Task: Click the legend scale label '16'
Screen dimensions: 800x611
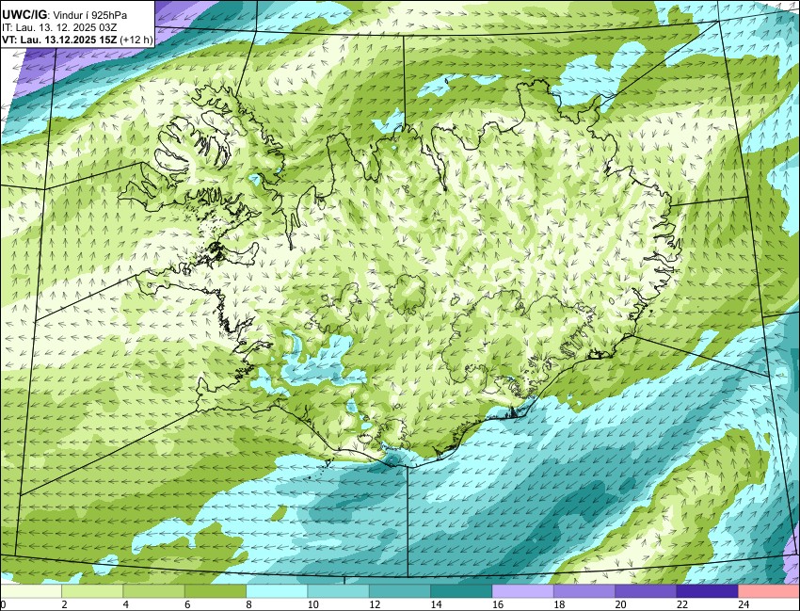Action: (x=498, y=604)
